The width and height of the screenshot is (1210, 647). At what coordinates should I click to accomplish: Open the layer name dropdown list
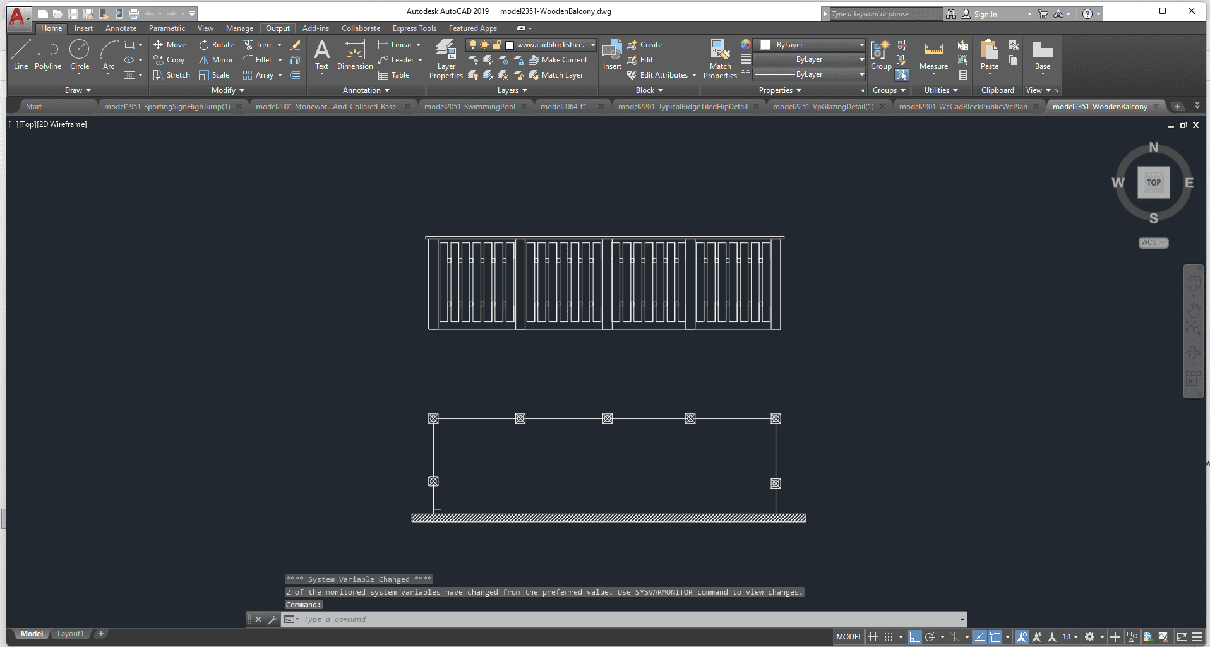click(592, 45)
